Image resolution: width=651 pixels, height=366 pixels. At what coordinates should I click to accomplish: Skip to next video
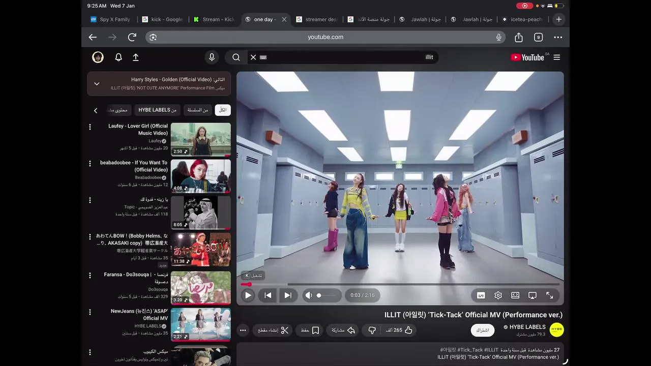point(288,295)
